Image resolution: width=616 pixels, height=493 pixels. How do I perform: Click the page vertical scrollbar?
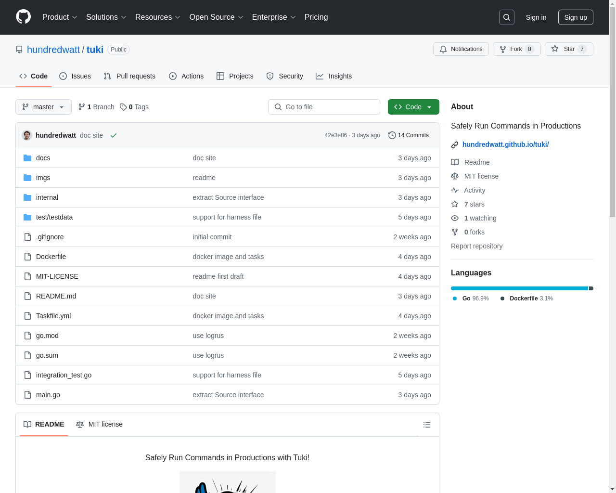(x=612, y=246)
